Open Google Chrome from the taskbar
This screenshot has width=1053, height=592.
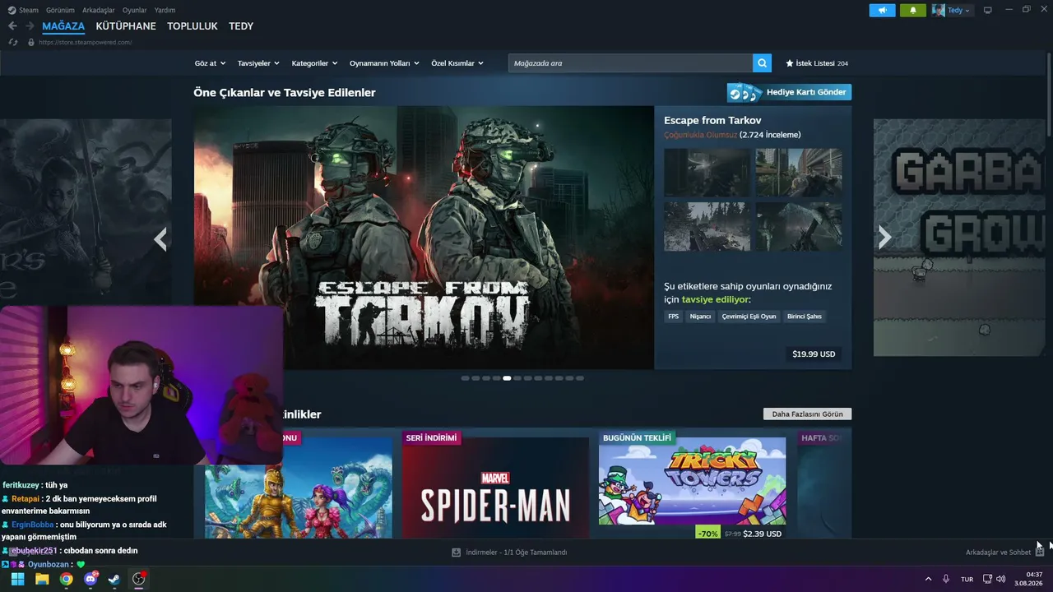tap(66, 579)
